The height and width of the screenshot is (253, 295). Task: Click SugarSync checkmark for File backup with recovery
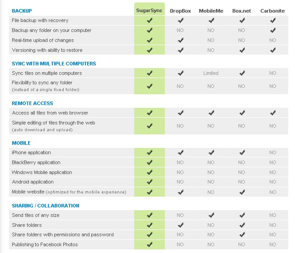(x=150, y=21)
